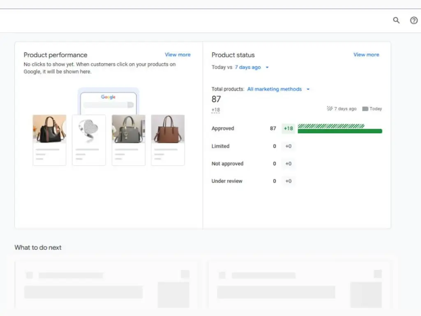
Task: Expand the 7 days ago comparison dropdown
Action: pos(252,67)
